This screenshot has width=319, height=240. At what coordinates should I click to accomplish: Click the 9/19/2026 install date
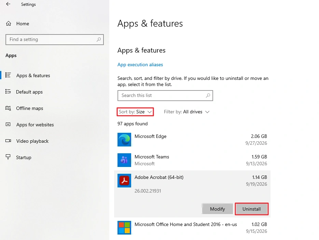pos(256,184)
